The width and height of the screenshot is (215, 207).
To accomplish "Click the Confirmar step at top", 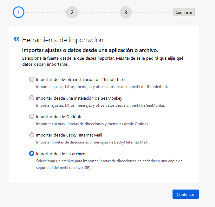I will click(x=184, y=12).
